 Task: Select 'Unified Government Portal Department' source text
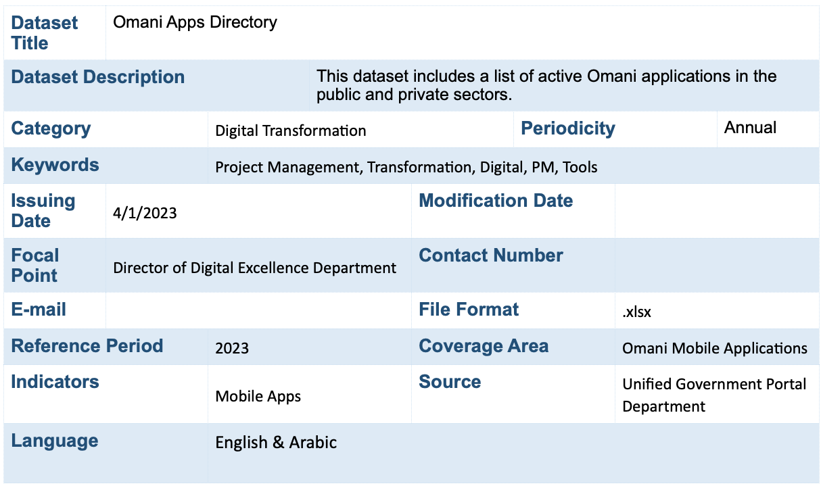point(713,395)
